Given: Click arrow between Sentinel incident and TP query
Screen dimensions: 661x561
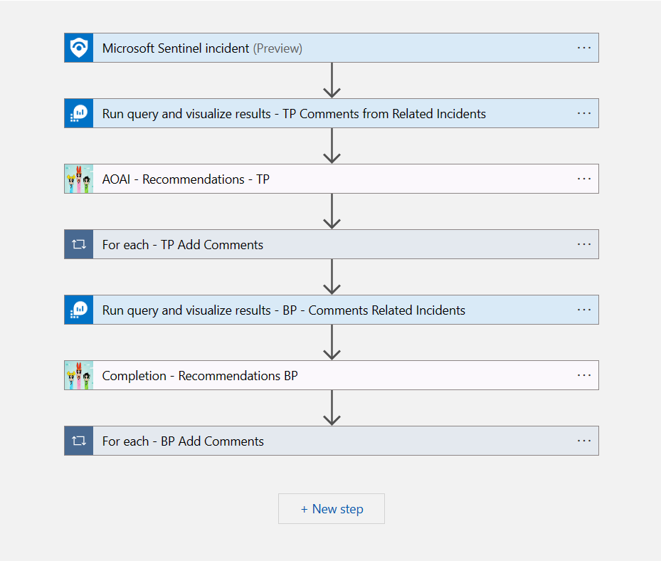Looking at the screenshot, I should 332,80.
